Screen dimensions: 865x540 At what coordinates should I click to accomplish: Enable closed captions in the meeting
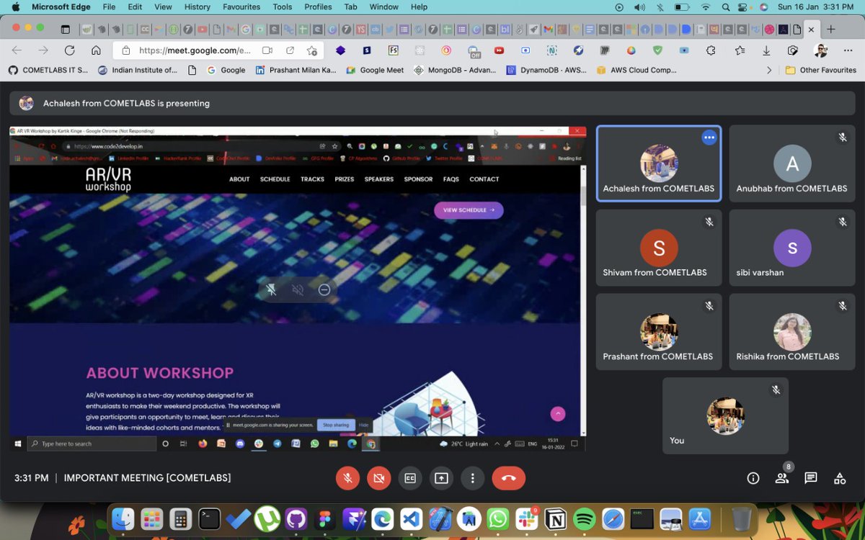coord(410,477)
